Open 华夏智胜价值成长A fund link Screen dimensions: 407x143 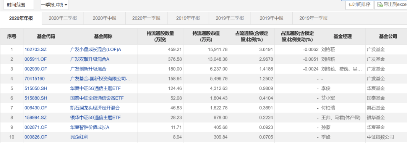[x=90, y=127]
